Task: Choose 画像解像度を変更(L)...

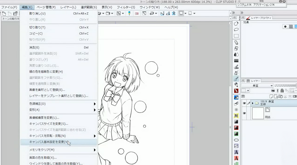Action: (59, 118)
